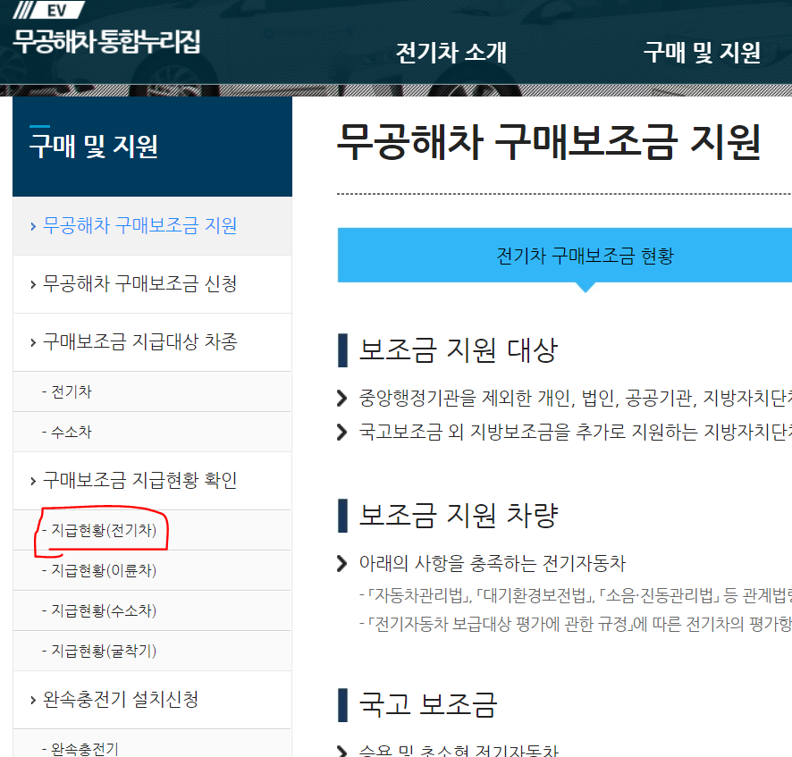Open 지급현황(수소차) sub-menu item
Viewport: 792px width, 757px height.
pos(152,610)
